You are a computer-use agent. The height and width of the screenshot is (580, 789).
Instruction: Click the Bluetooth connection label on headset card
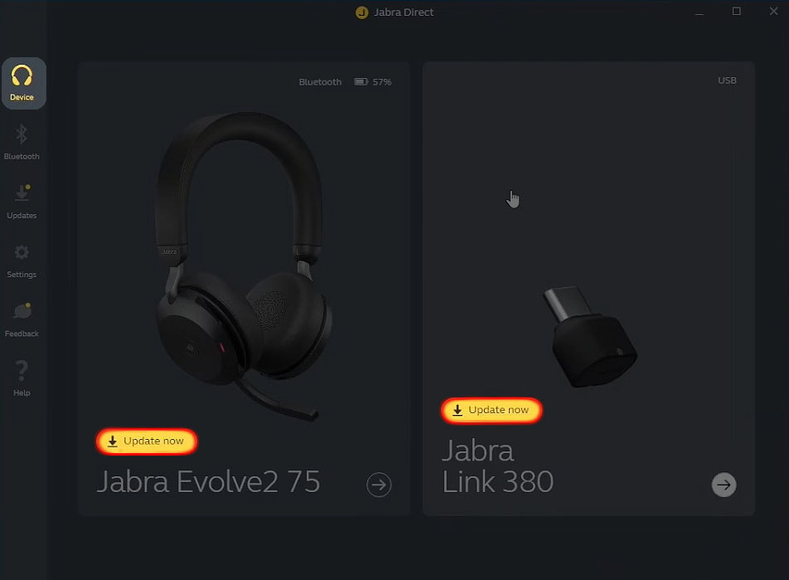[320, 81]
